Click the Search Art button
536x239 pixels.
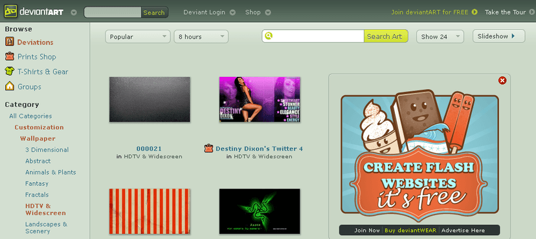[x=386, y=36]
